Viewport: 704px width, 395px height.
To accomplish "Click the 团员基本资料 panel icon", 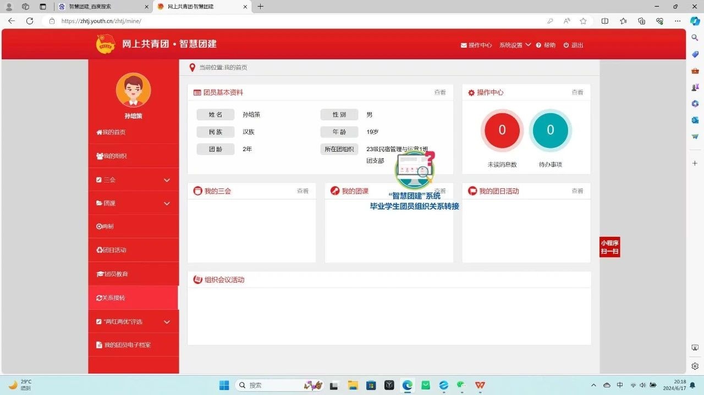I will pos(197,93).
